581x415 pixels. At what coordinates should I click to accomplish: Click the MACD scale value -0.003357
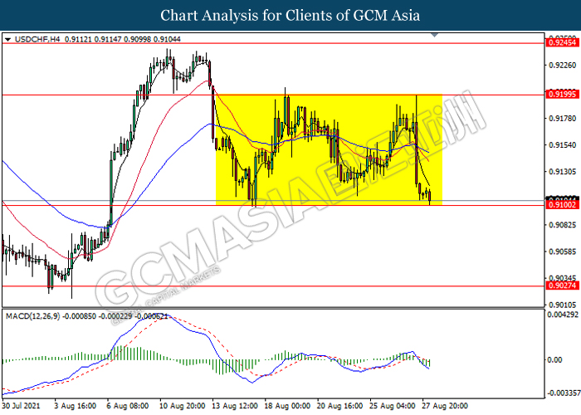point(563,393)
